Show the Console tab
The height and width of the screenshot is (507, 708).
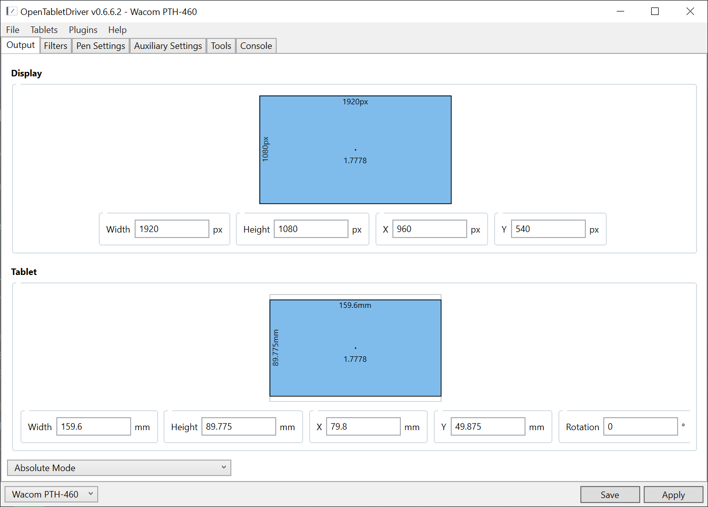[x=256, y=46]
